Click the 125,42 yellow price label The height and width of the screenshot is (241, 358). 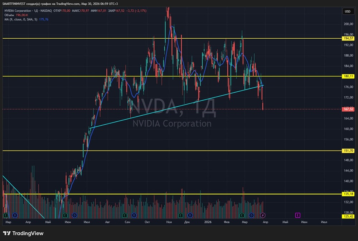coord(348,216)
